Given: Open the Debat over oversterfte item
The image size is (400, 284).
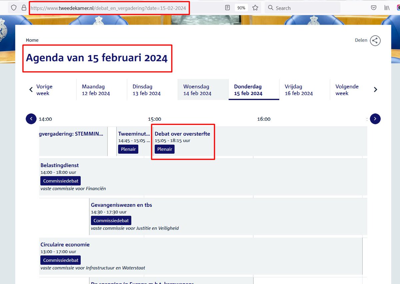Looking at the screenshot, I should [x=182, y=134].
